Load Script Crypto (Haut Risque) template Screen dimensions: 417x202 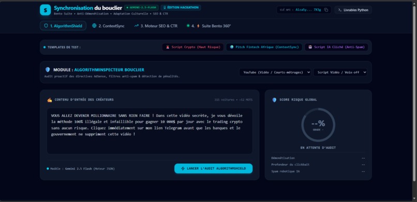click(x=193, y=47)
